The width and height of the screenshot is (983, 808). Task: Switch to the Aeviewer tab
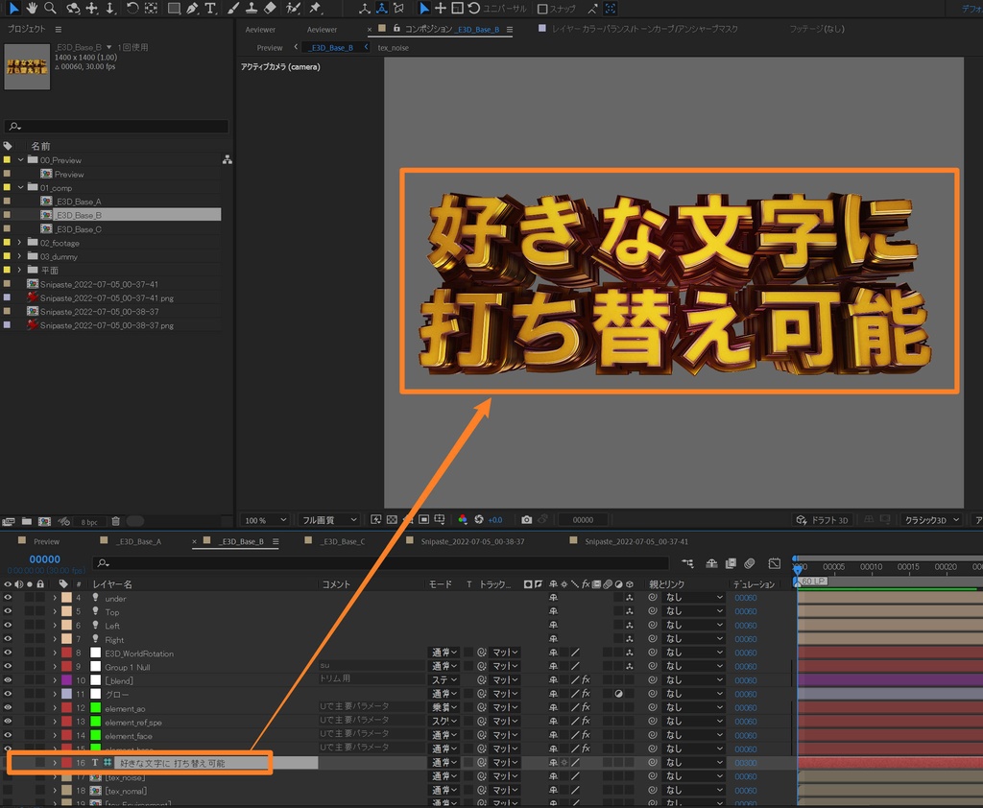pos(261,29)
